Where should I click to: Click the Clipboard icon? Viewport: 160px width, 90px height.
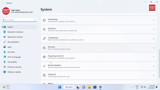pos(44,75)
